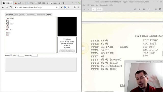Go forward in the Chrome browser
This screenshot has height=92, width=163.
pyautogui.click(x=7, y=7)
